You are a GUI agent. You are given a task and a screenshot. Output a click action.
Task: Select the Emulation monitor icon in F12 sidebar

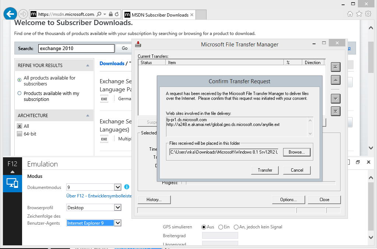tap(12, 183)
